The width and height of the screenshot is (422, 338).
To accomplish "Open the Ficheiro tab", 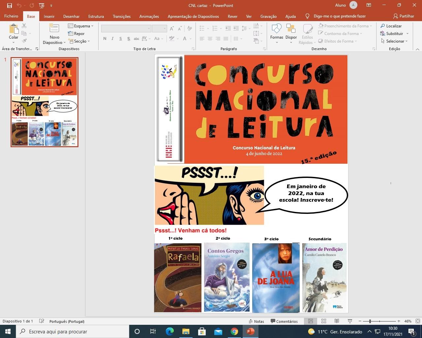I will (x=11, y=16).
